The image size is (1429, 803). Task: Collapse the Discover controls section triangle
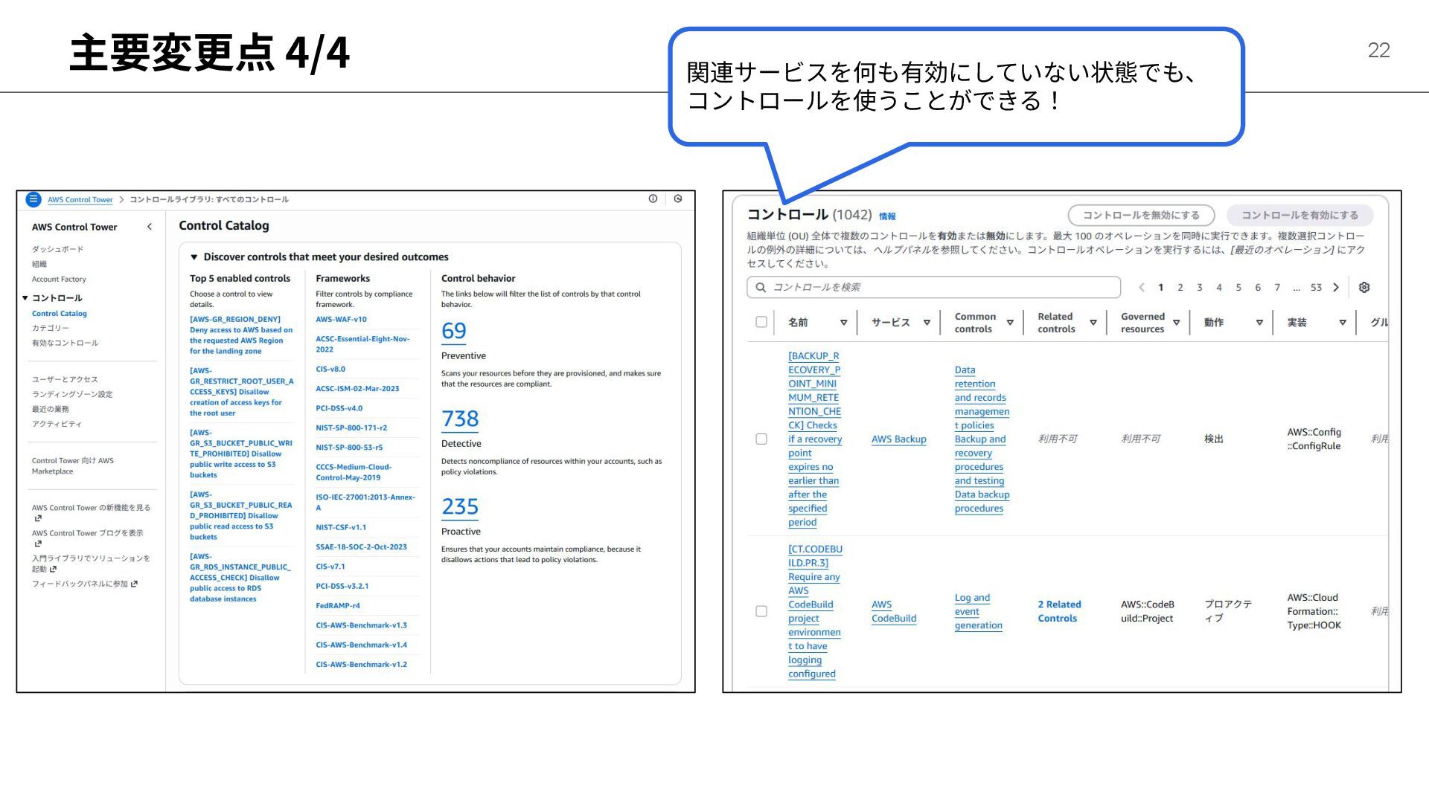[x=194, y=257]
